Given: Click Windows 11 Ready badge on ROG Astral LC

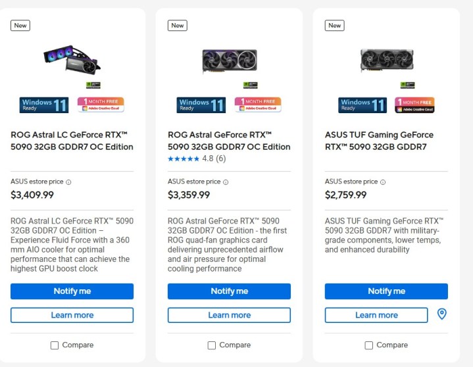Looking at the screenshot, I should click(x=43, y=105).
